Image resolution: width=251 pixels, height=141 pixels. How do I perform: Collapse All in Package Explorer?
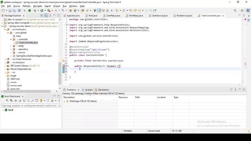[x=42, y=16]
